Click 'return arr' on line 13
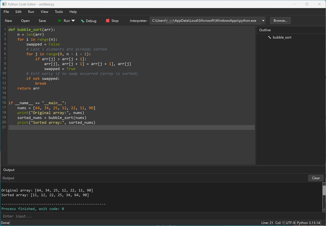This screenshot has height=226, width=326. 28,88
